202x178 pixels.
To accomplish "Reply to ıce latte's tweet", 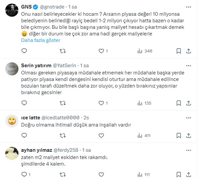I will (24, 135).
